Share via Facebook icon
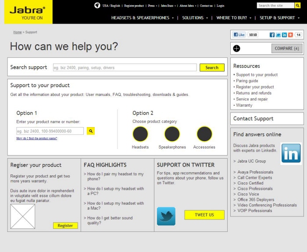Screen dimensions: 307x252 (x=272, y=35)
